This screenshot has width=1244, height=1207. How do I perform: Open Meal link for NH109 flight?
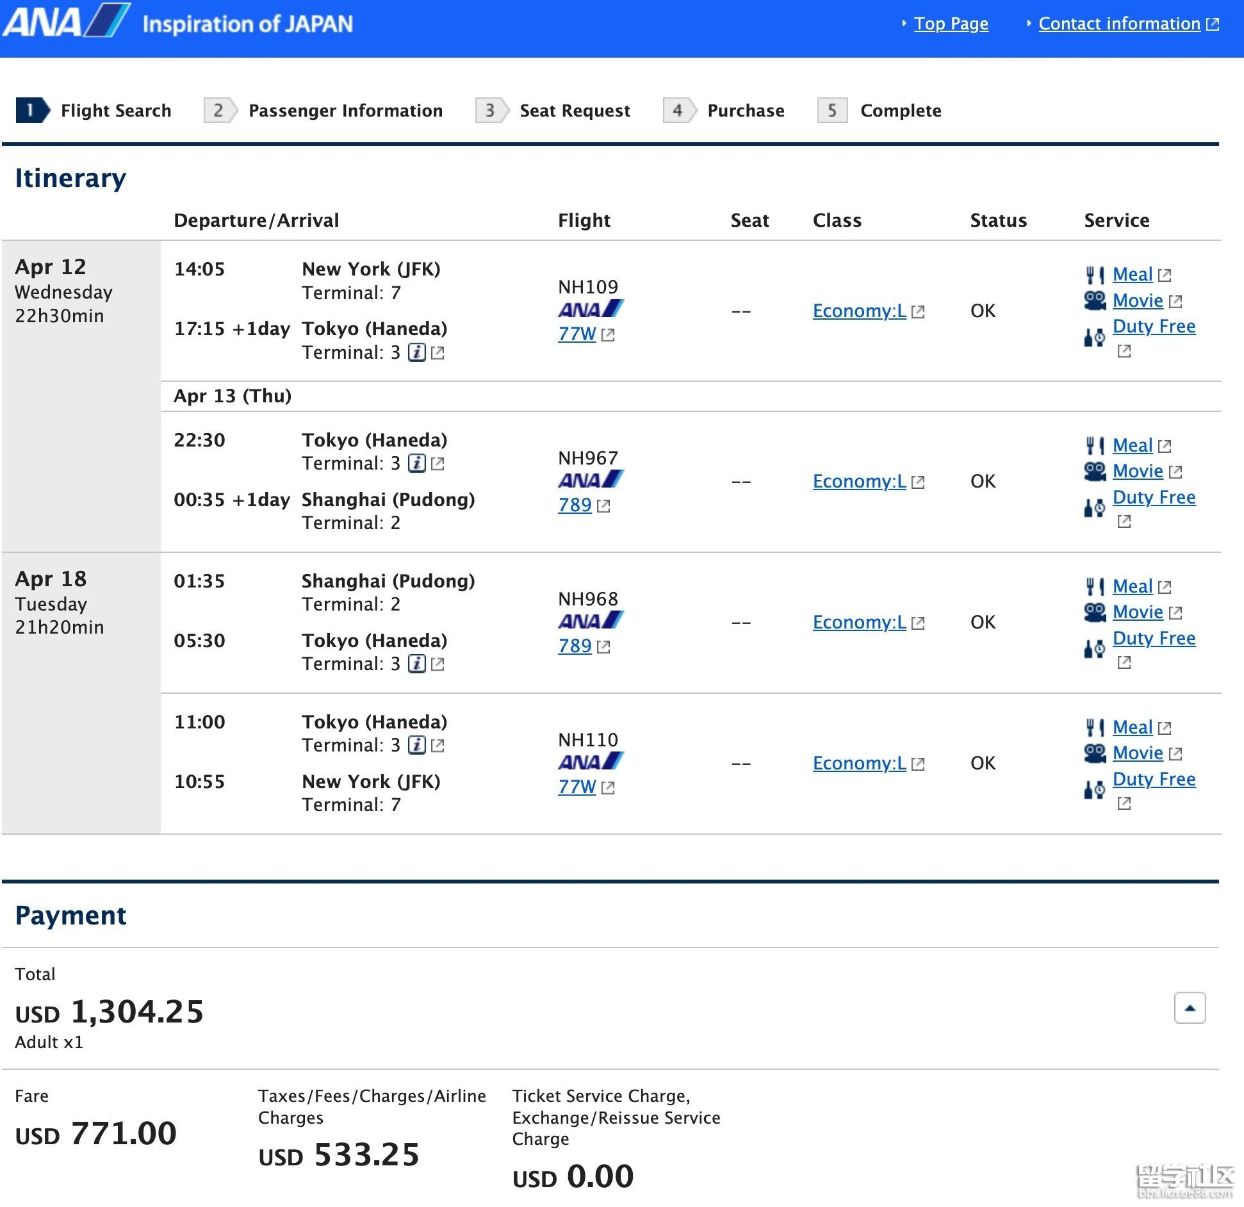pos(1133,274)
